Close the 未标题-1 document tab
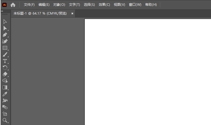Viewport: 211px width, 125px height. [x=72, y=13]
